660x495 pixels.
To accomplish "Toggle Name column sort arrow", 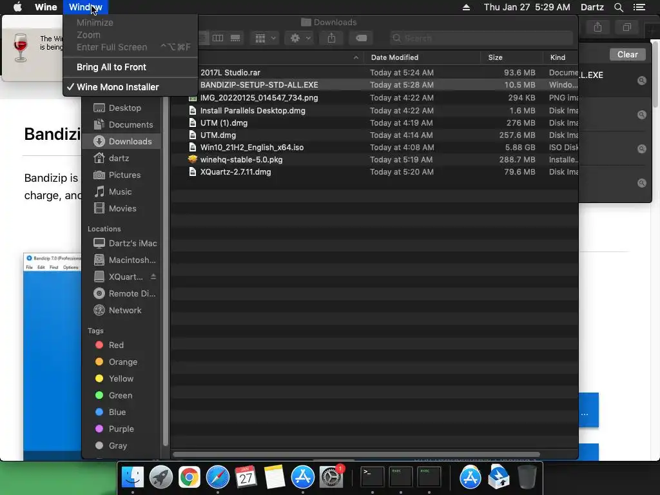I will pos(356,57).
